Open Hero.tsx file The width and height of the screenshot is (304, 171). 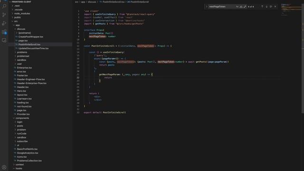pyautogui.click(x=21, y=91)
